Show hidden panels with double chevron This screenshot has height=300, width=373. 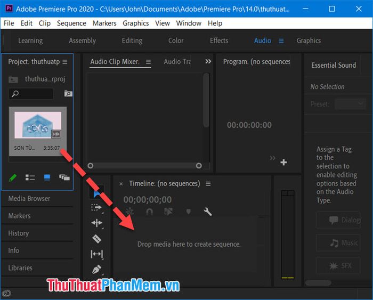tap(208, 62)
